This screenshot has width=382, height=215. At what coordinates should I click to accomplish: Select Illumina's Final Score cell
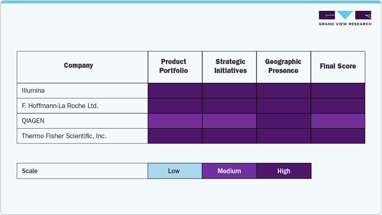pos(338,91)
